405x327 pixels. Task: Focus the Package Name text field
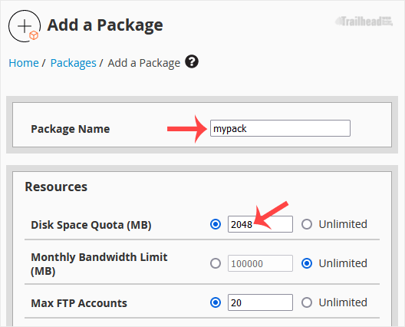tap(280, 128)
